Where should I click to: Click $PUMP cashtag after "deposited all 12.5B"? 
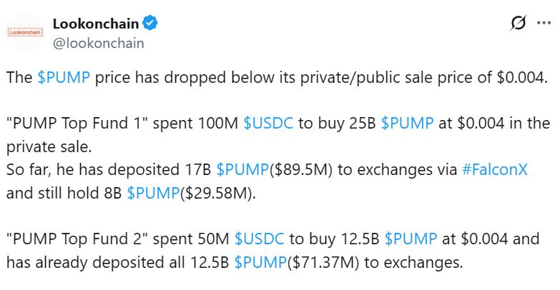coord(260,261)
